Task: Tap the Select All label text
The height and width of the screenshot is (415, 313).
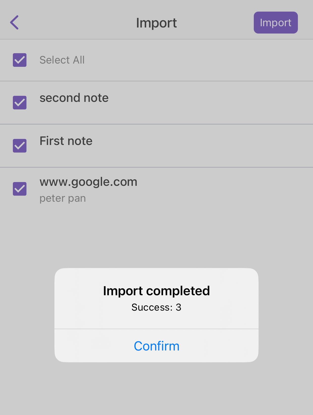Action: point(62,60)
